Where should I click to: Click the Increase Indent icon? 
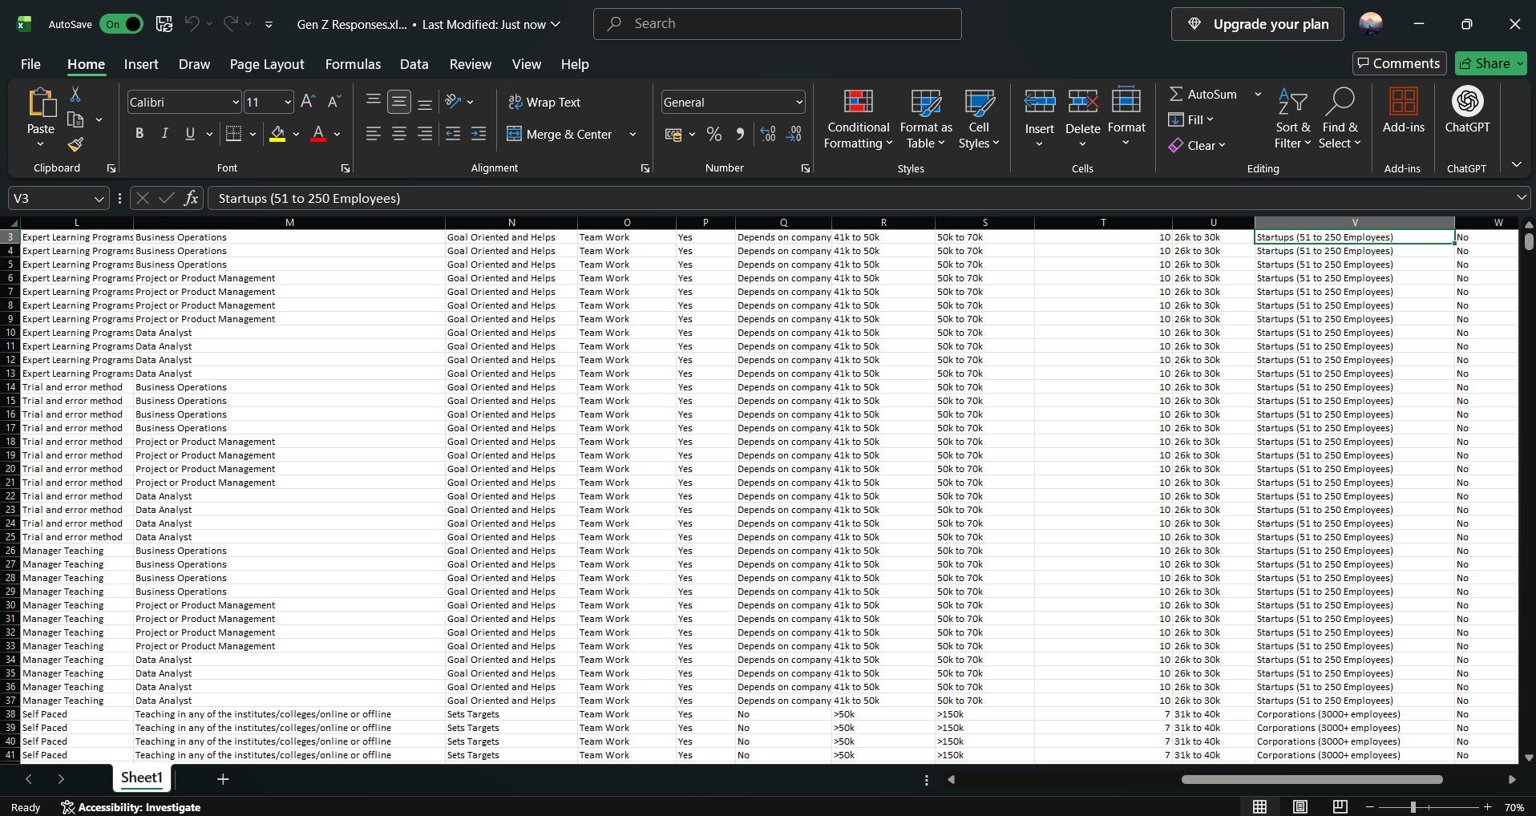click(x=479, y=134)
